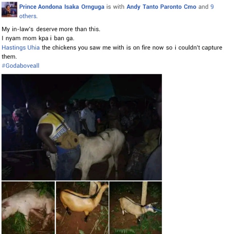Click the "My in-law's deserve more than this" line
Image resolution: width=233 pixels, height=234 pixels.
click(x=51, y=29)
